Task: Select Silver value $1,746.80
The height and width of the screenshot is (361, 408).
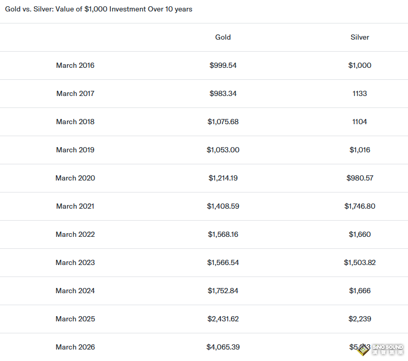Action: pos(360,206)
